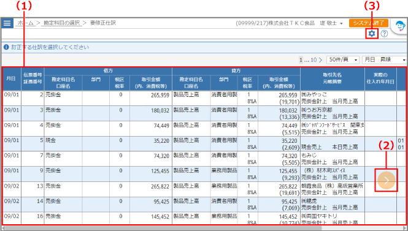Image resolution: width=408 pixels, height=231 pixels.
Task: Go to next page arrow in pagination
Action: click(x=320, y=60)
